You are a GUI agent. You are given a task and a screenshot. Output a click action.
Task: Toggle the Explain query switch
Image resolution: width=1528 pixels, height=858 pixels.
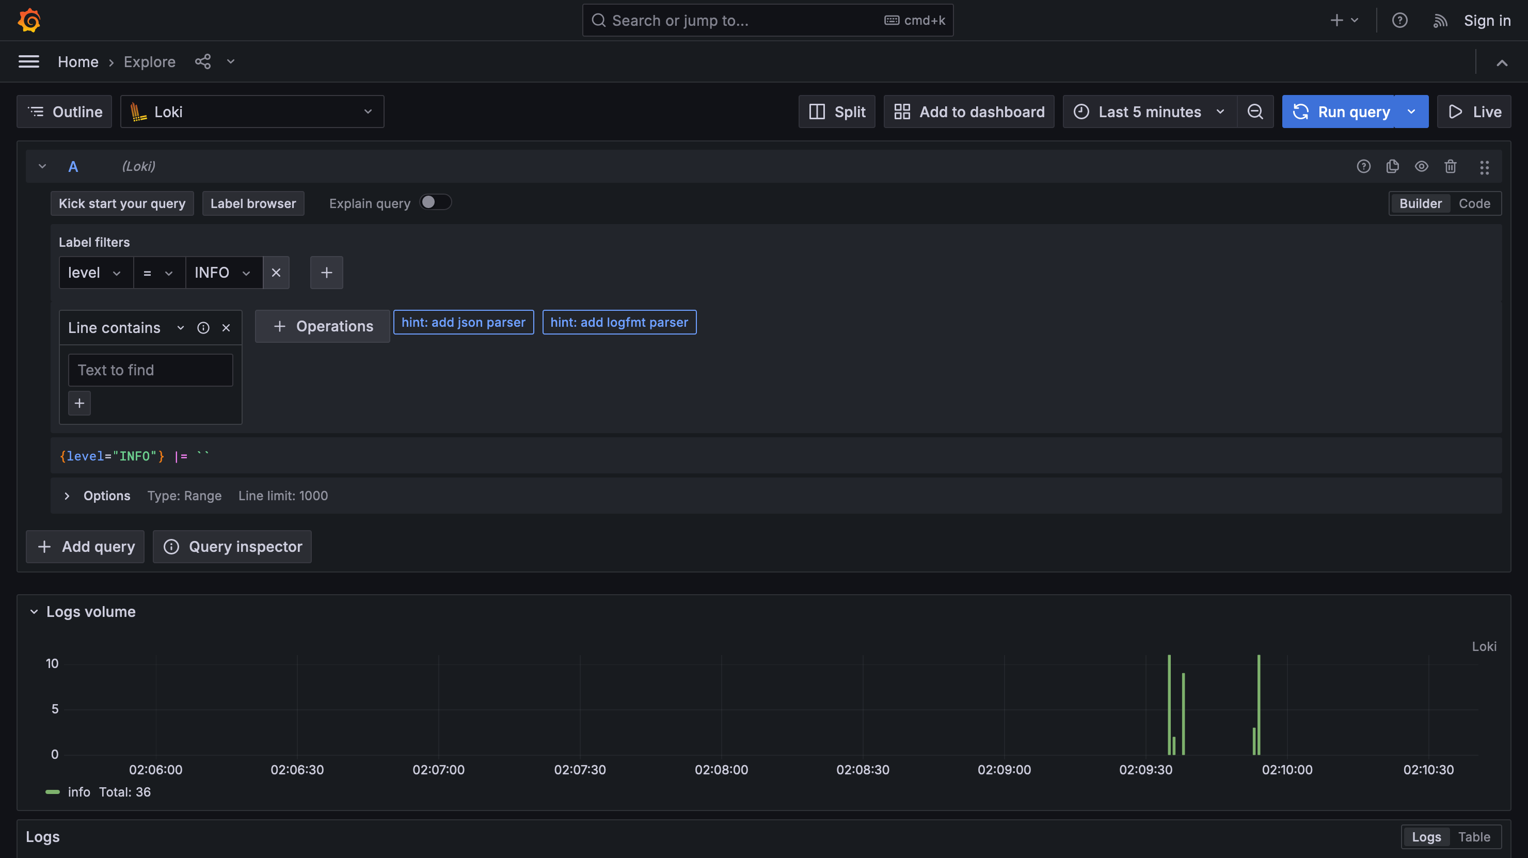click(x=435, y=203)
